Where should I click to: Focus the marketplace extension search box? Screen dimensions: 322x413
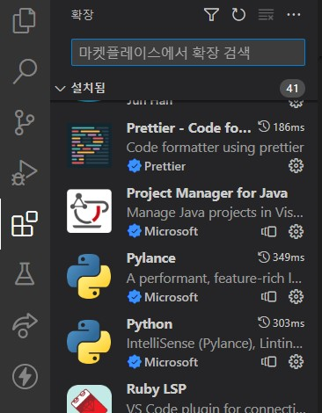click(188, 53)
